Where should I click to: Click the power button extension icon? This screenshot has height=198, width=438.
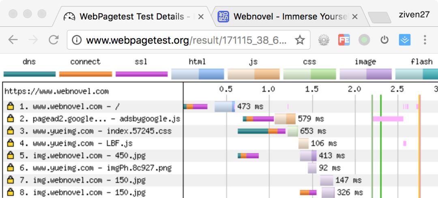pyautogui.click(x=384, y=40)
